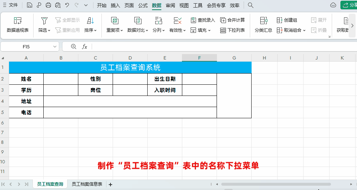Go to first sheet navigation arrow
The width and height of the screenshot is (357, 190).
coord(3,184)
